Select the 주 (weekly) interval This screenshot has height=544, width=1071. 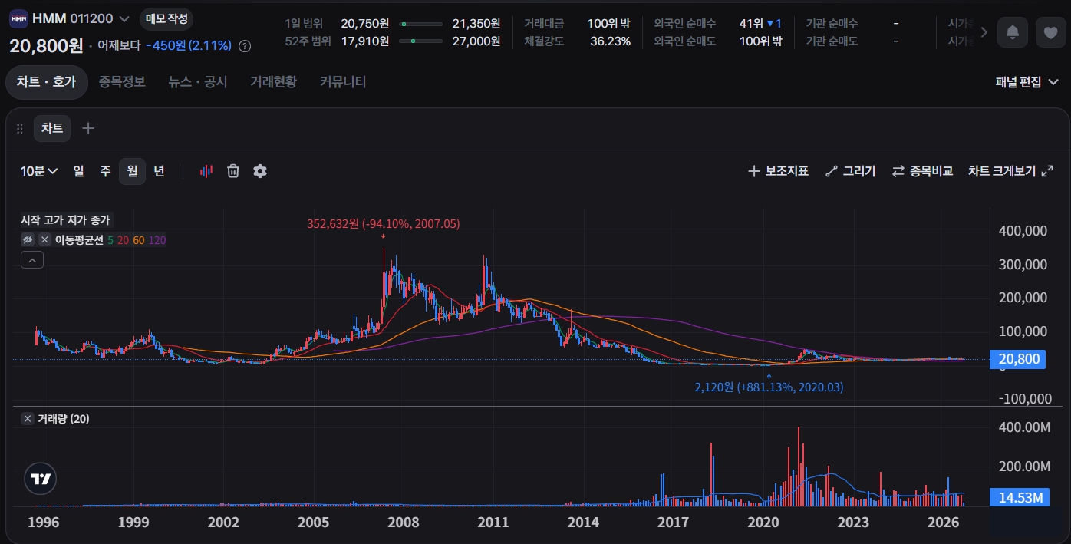[x=105, y=171]
